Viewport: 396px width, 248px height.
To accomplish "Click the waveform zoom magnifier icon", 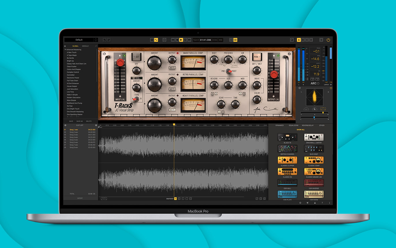I will coord(257,199).
